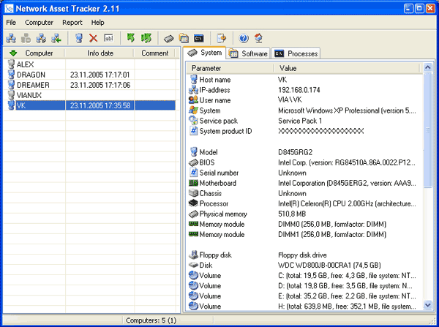This screenshot has height=327, width=439.
Task: Click the processes console toolbar icon
Action: coord(199,38)
